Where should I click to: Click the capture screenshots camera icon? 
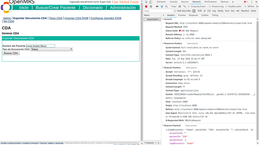tap(157, 6)
